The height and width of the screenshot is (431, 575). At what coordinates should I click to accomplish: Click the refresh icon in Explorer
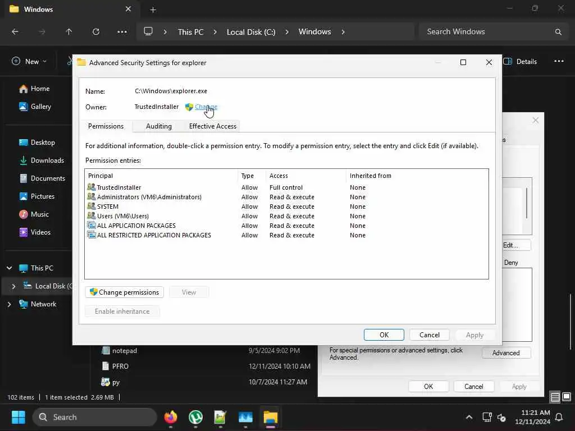[95, 32]
